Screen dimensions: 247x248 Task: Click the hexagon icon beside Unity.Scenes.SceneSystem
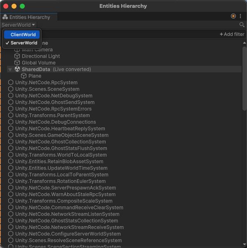pyautogui.click(x=11, y=89)
